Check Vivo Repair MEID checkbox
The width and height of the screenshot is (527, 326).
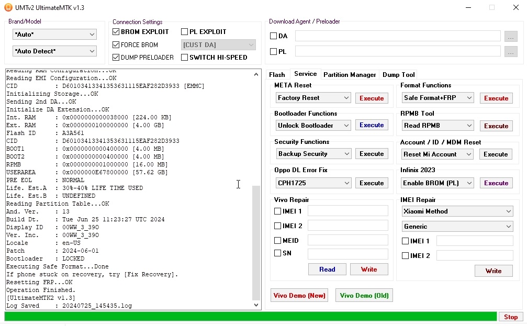[277, 240]
